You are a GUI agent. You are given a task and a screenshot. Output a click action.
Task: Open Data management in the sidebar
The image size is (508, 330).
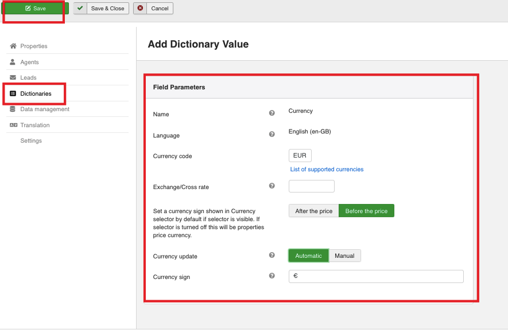(x=44, y=109)
